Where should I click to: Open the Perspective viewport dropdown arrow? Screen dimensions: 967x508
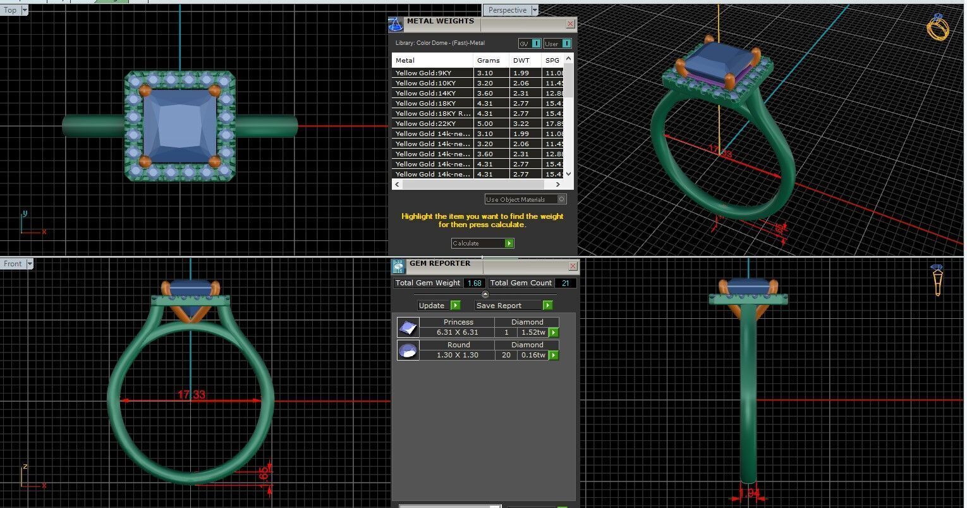(535, 10)
